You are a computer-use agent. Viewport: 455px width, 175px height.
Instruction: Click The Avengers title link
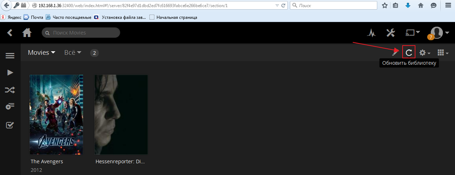[47, 161]
